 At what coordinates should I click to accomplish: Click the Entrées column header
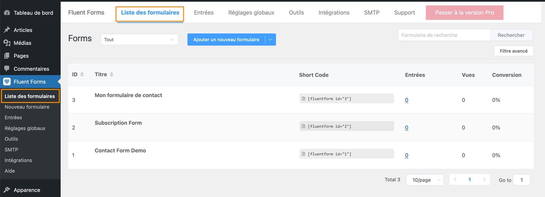point(415,75)
